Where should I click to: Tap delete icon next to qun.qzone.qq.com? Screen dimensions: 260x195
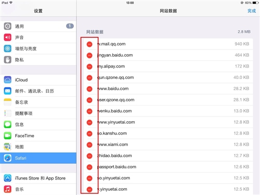tap(89, 78)
